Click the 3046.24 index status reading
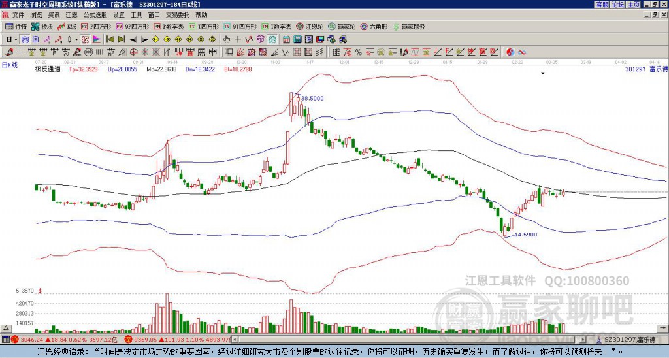Image resolution: width=669 pixels, height=358 pixels. click(31, 340)
